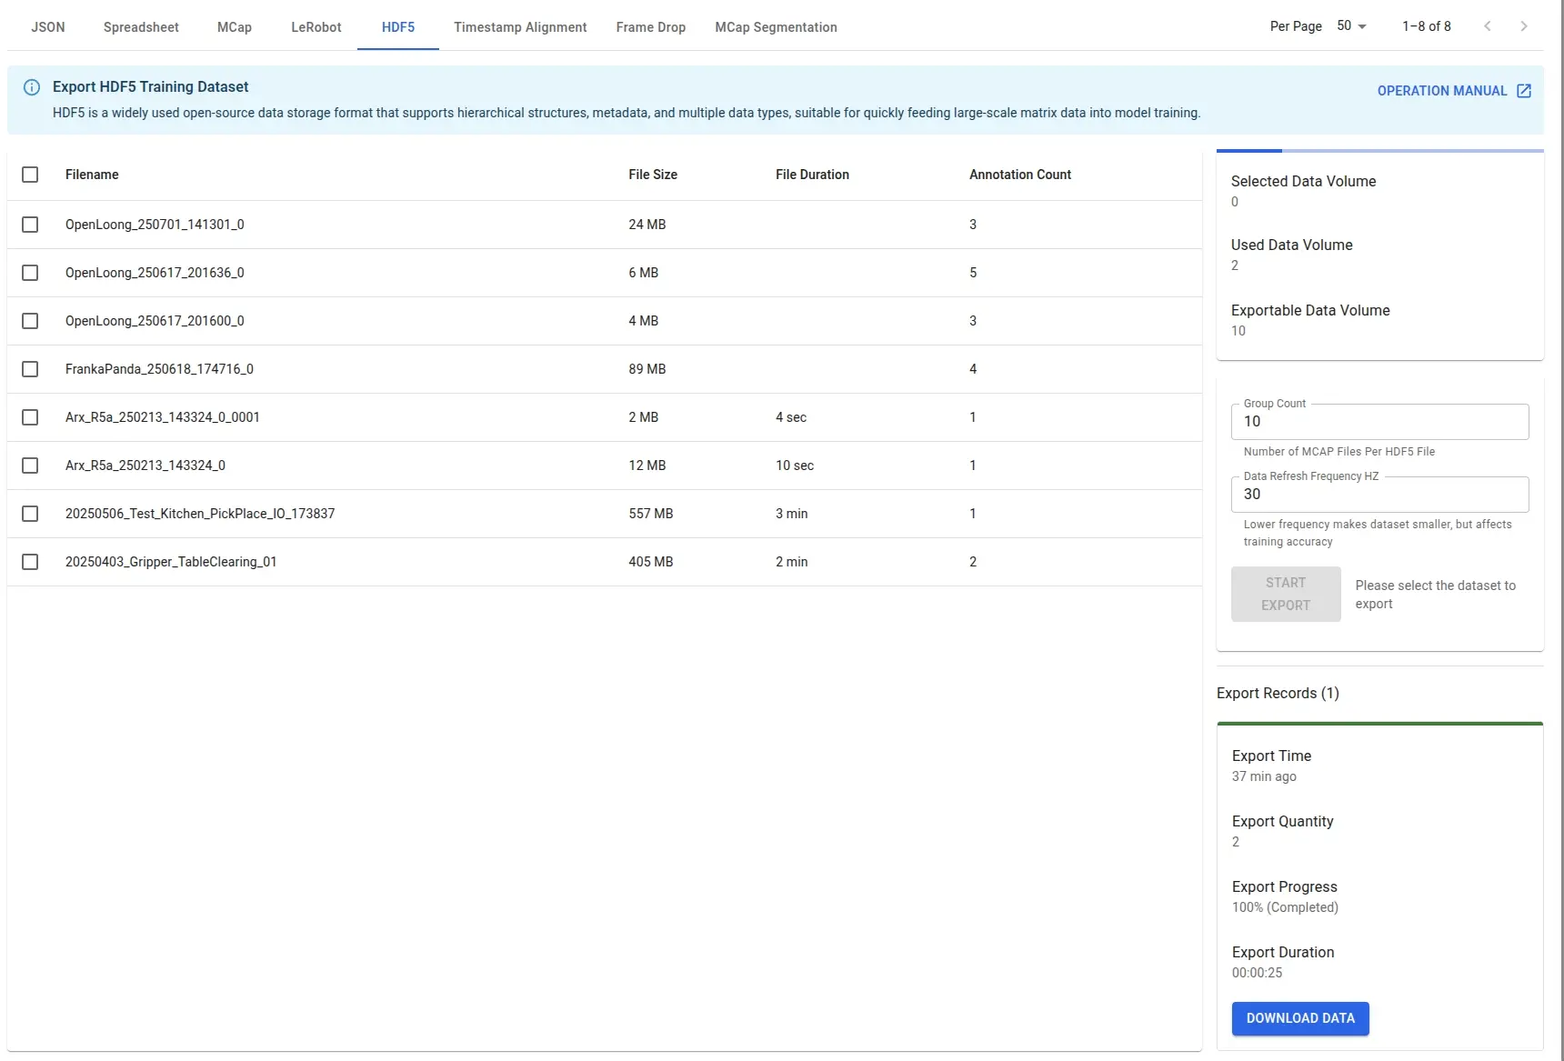Screen dimensions: 1564x1061
Task: Click the 100% (Completed) export progress value
Action: click(x=1285, y=907)
